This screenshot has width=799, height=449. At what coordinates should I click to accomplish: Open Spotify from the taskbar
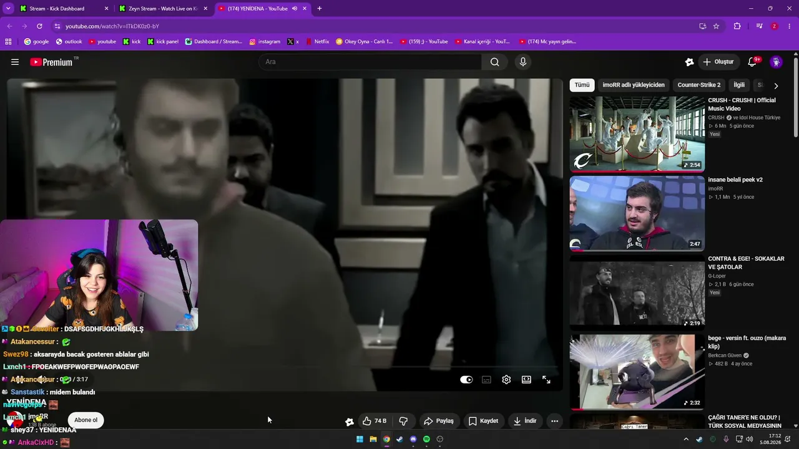(x=426, y=439)
